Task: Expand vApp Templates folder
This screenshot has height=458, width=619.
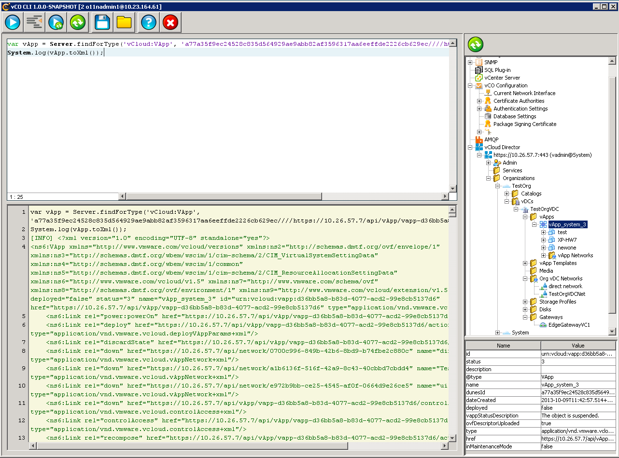Action: [x=525, y=263]
